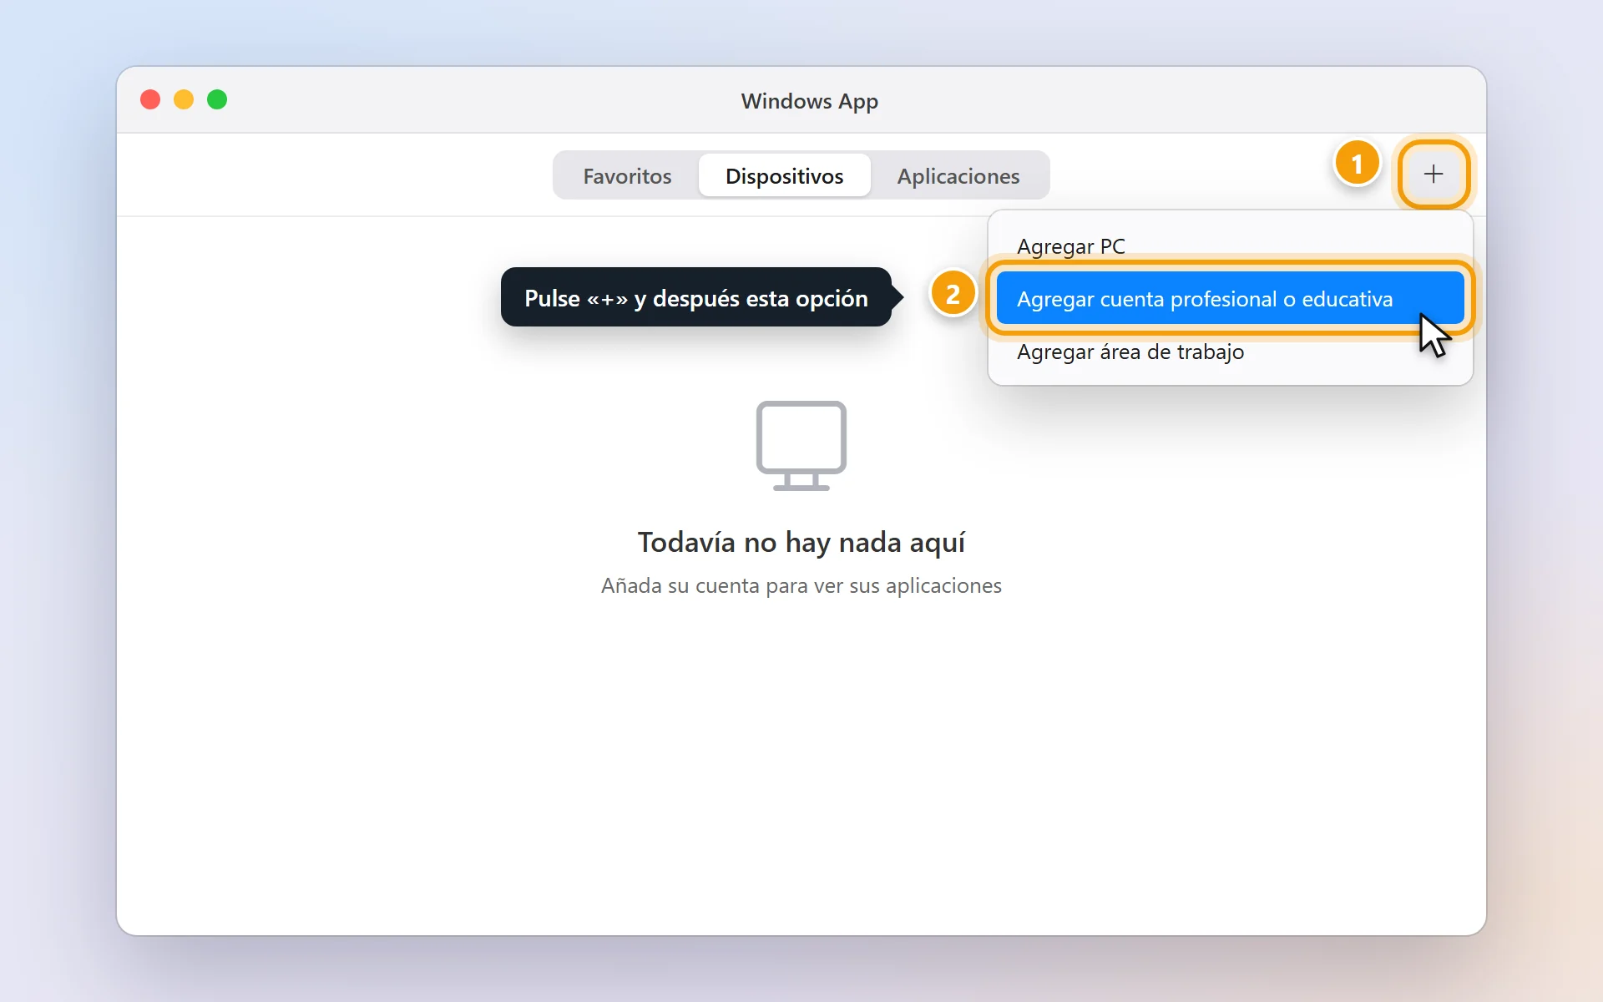Viewport: 1603px width, 1002px height.
Task: Click the 'Todavía no hay nada aquí' heading
Action: (x=801, y=542)
